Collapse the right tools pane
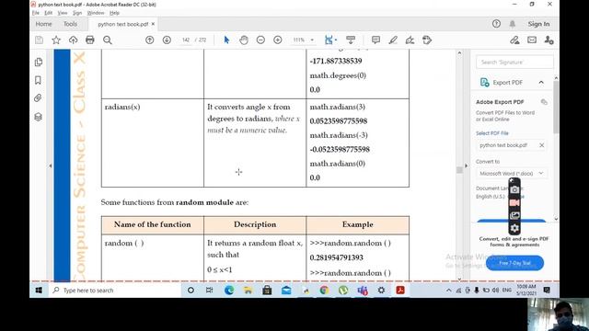The image size is (589, 331). [467, 165]
